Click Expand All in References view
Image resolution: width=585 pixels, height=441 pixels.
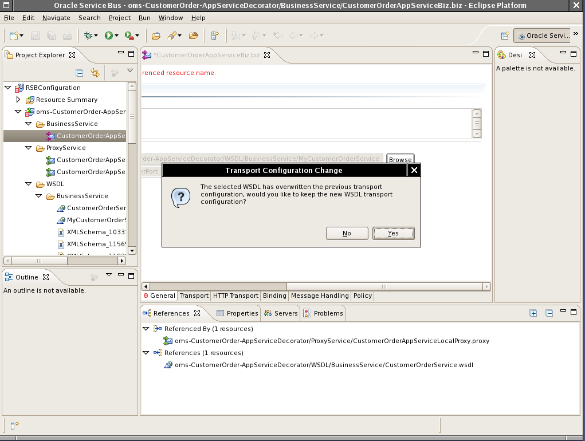(x=533, y=313)
